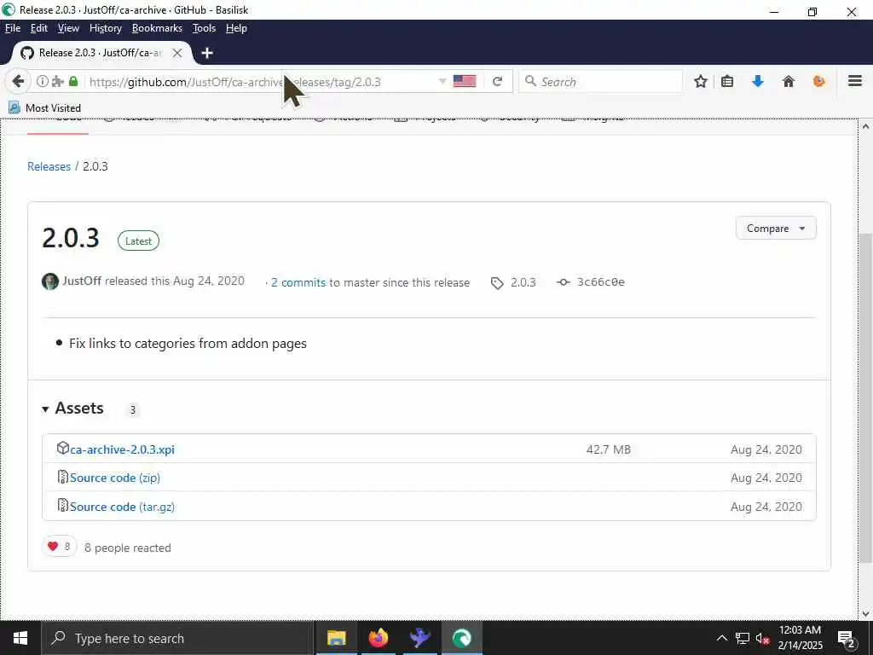
Task: Click the Latest badge
Action: (138, 241)
